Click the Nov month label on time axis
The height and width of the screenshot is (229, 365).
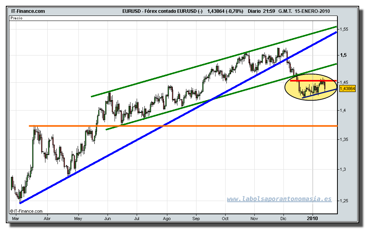point(254,219)
